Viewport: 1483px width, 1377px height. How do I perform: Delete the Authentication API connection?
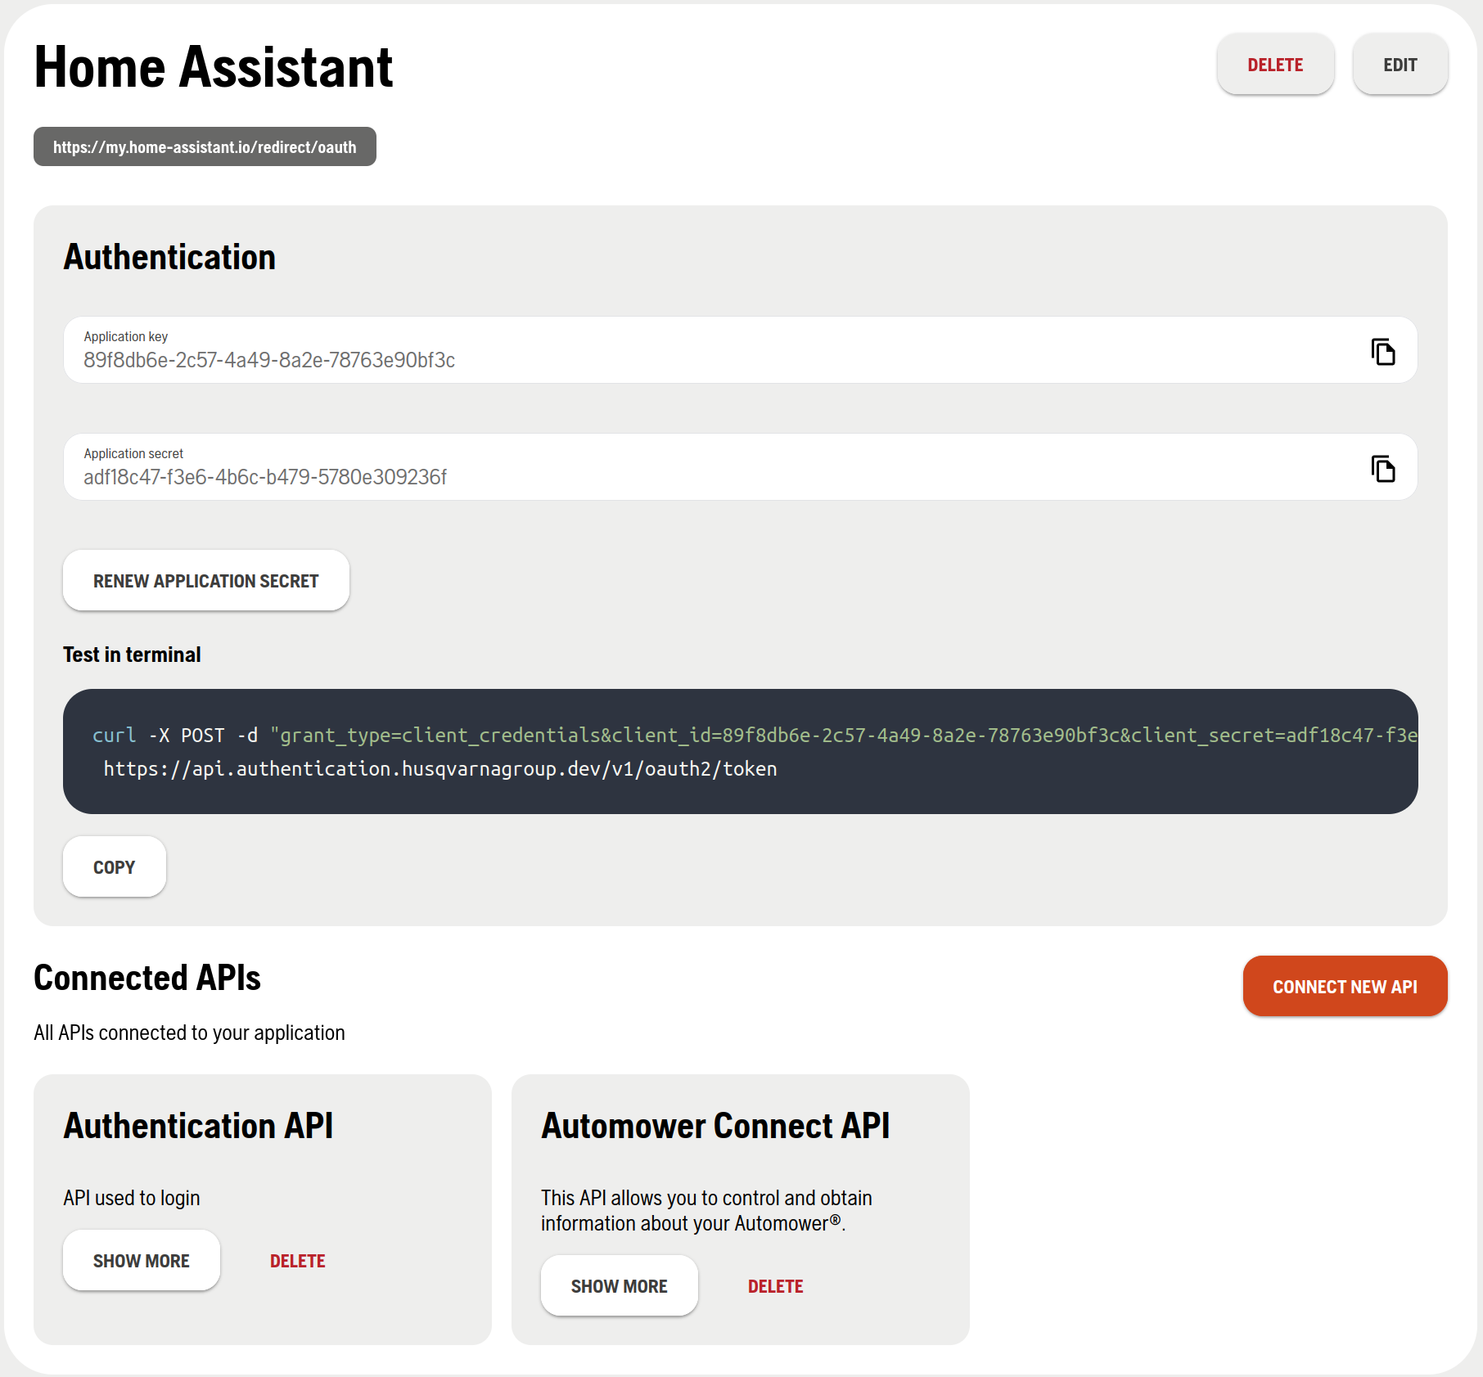tap(297, 1260)
